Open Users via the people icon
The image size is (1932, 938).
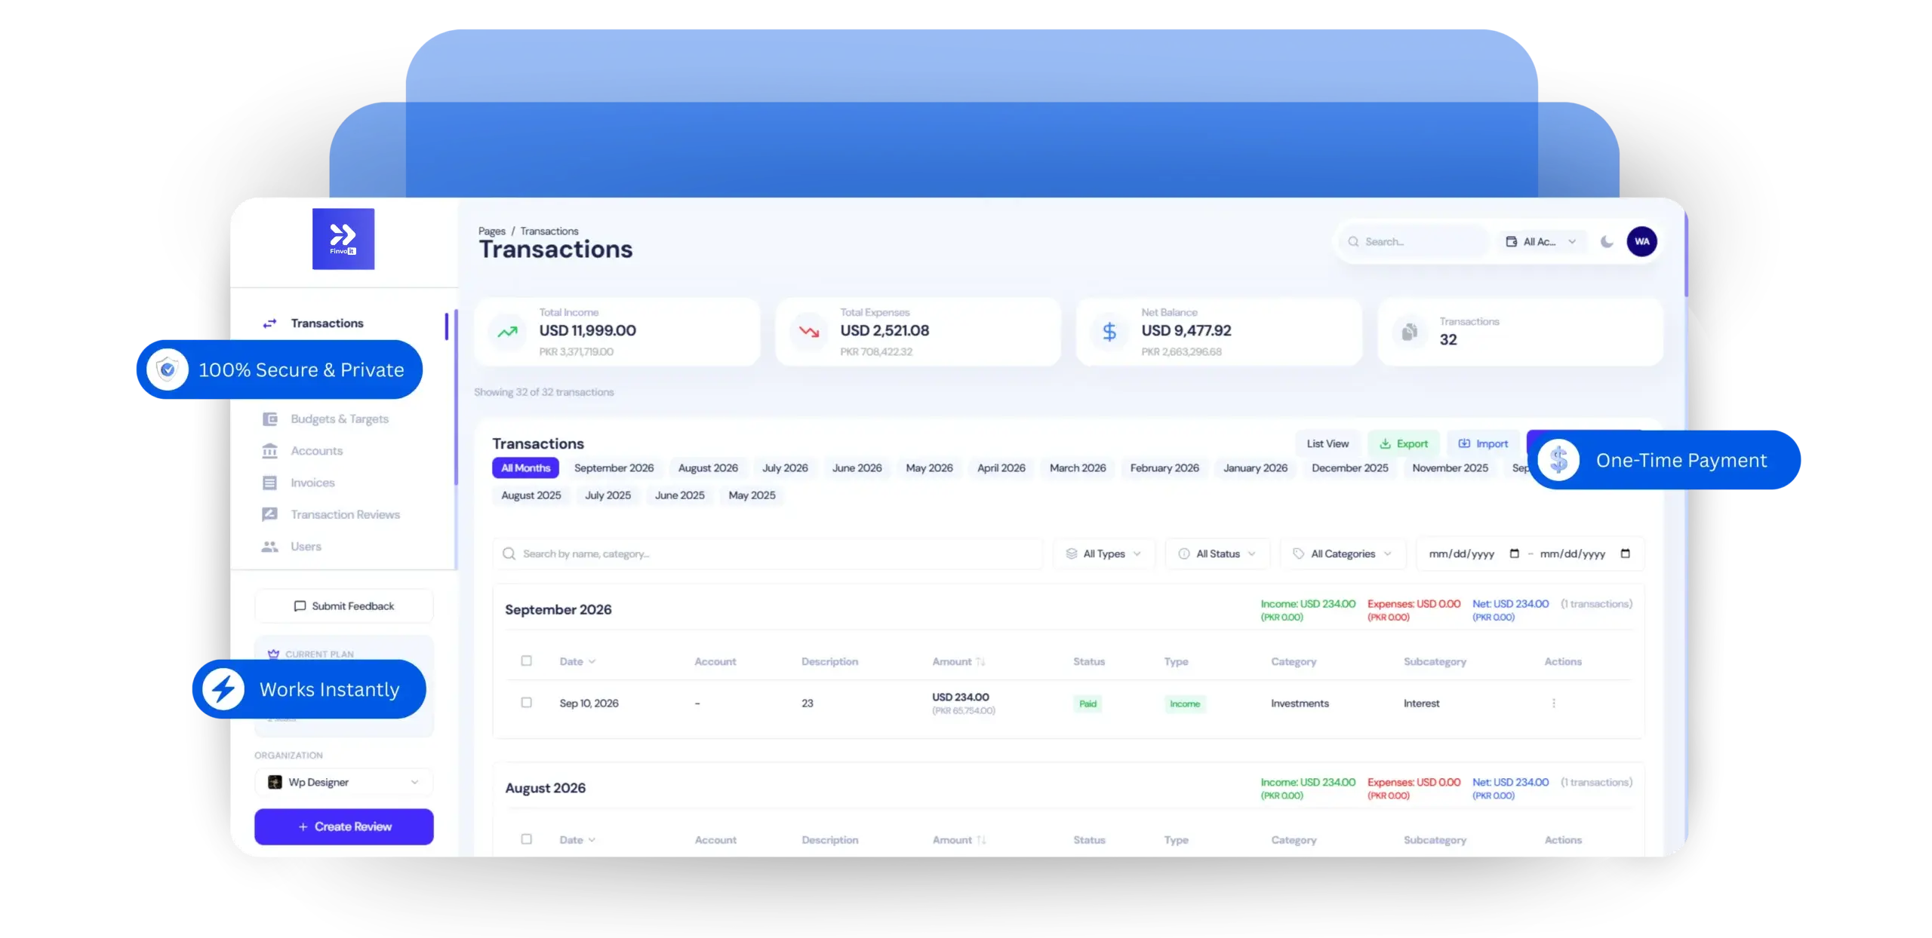pyautogui.click(x=269, y=546)
